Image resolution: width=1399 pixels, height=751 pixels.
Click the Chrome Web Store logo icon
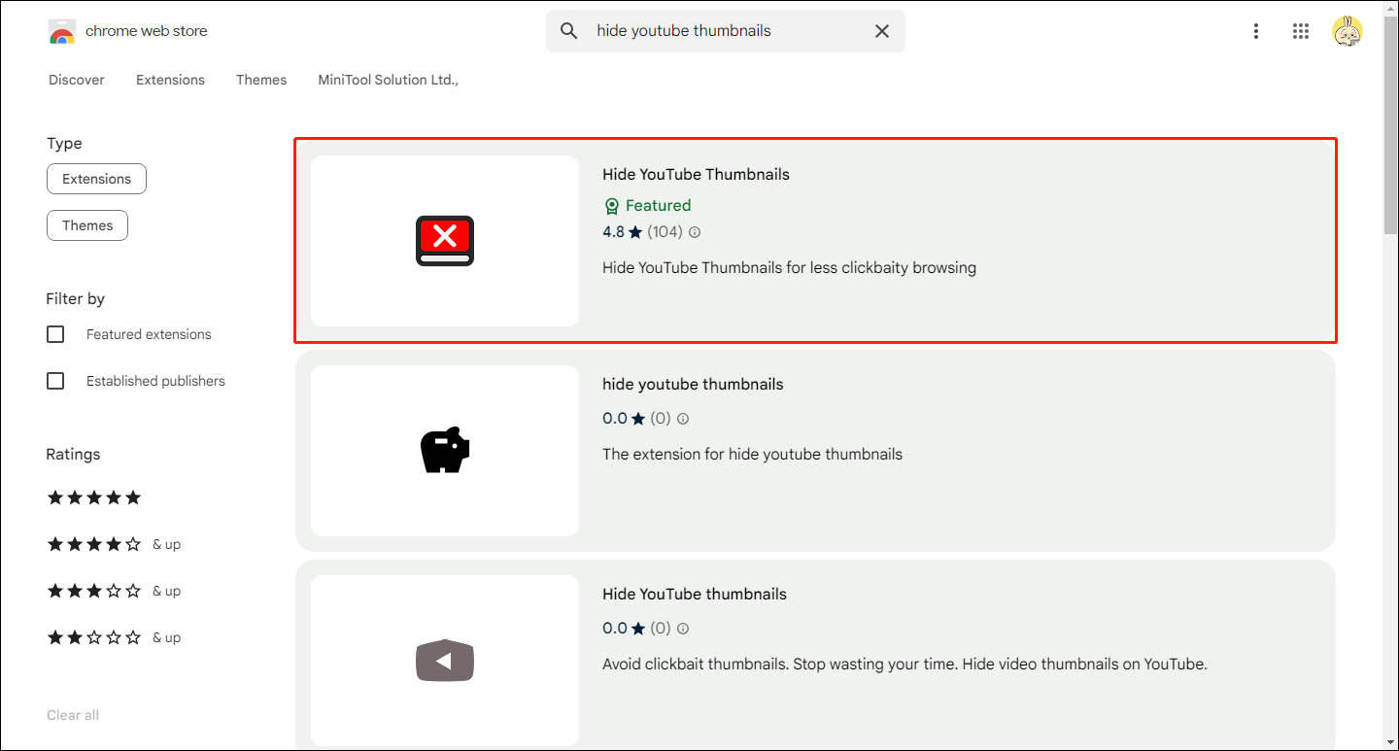tap(62, 31)
